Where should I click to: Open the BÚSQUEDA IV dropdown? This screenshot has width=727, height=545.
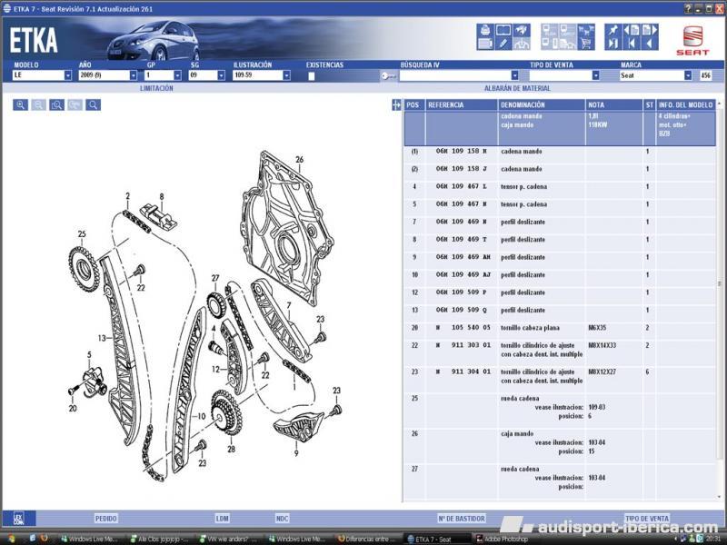pyautogui.click(x=514, y=75)
